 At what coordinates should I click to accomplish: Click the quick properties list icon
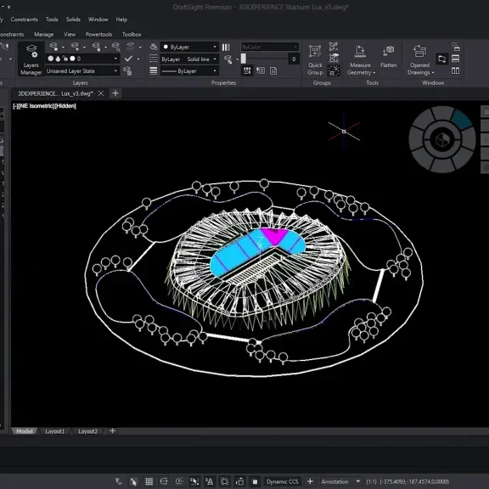[x=261, y=70]
